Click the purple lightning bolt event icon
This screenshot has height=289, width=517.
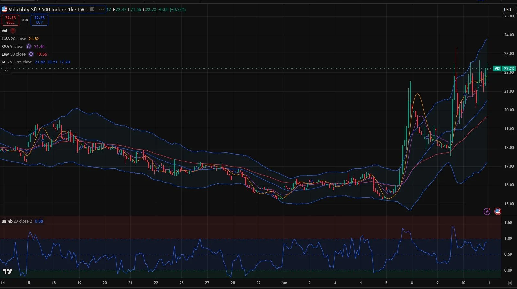point(487,211)
